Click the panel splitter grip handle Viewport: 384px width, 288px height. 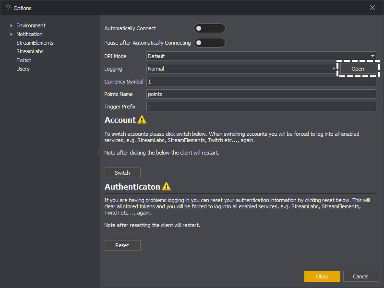coord(98,151)
